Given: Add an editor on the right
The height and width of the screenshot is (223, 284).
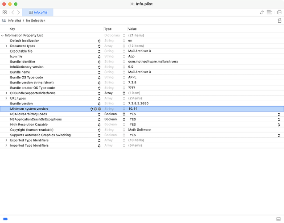Looking at the screenshot, I should pyautogui.click(x=279, y=12).
